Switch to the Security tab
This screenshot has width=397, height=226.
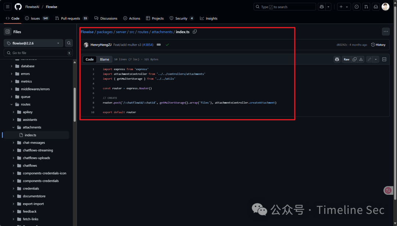[182, 18]
